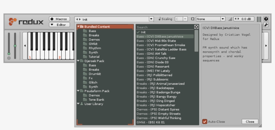Load Demos - (PS) Distant Spires preset
The image size is (275, 130).
coord(165,110)
